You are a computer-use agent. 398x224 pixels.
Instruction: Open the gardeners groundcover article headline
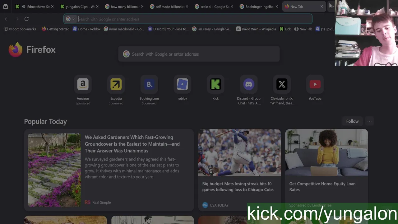(132, 144)
